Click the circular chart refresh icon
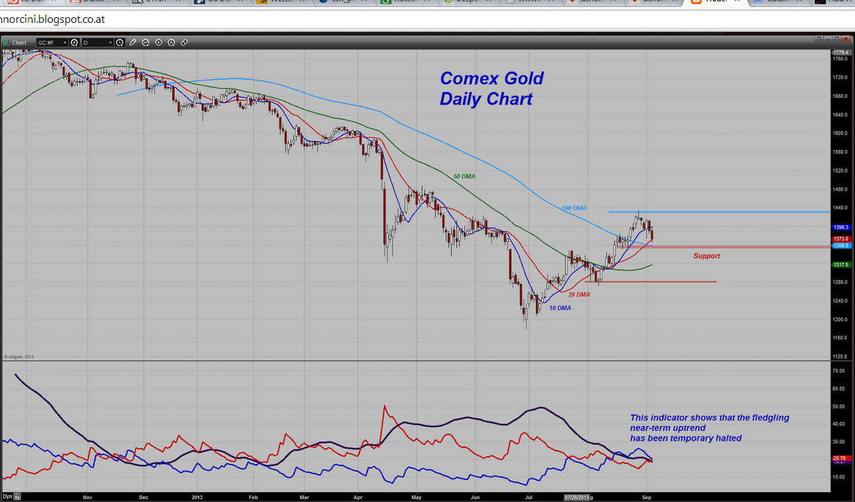 146,43
